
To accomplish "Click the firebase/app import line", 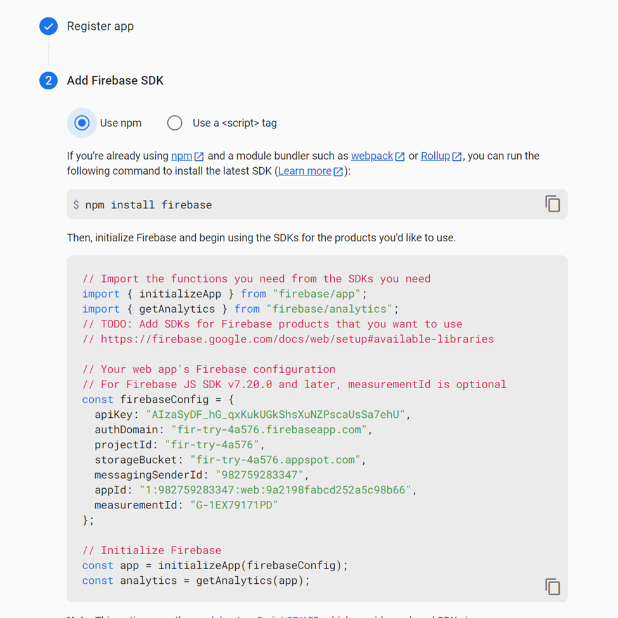I will click(x=224, y=294).
